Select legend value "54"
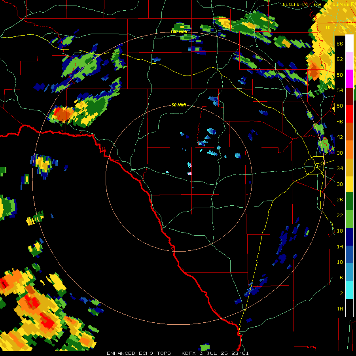The width and height of the screenshot is (356, 356). (340, 90)
